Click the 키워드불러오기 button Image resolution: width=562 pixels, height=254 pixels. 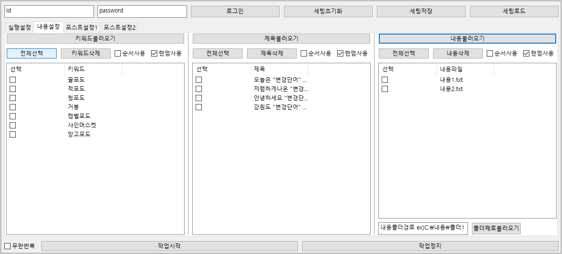[95, 38]
